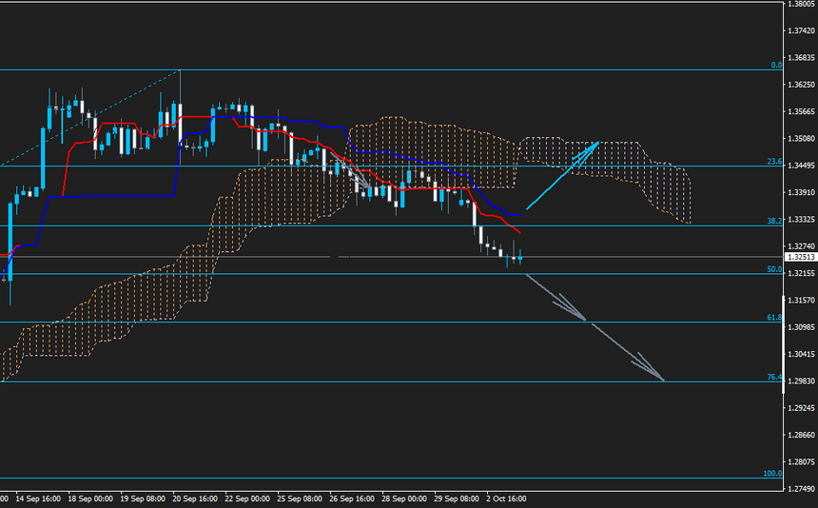Image resolution: width=818 pixels, height=508 pixels.
Task: Click the 28 Sep 00:00 time label
Action: 404,499
